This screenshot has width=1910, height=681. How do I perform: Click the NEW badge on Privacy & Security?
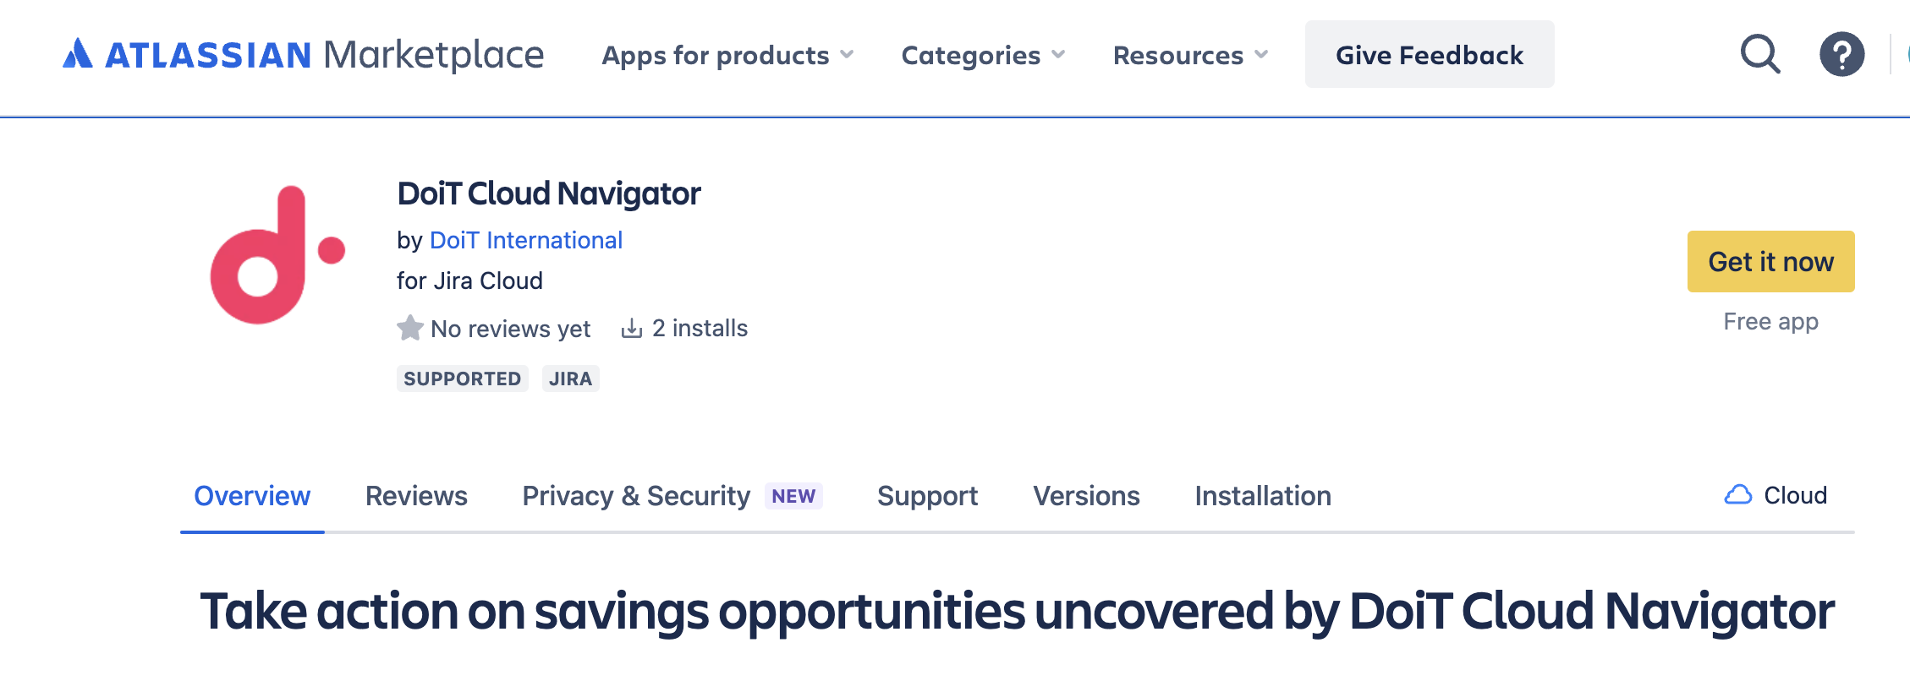(x=792, y=496)
